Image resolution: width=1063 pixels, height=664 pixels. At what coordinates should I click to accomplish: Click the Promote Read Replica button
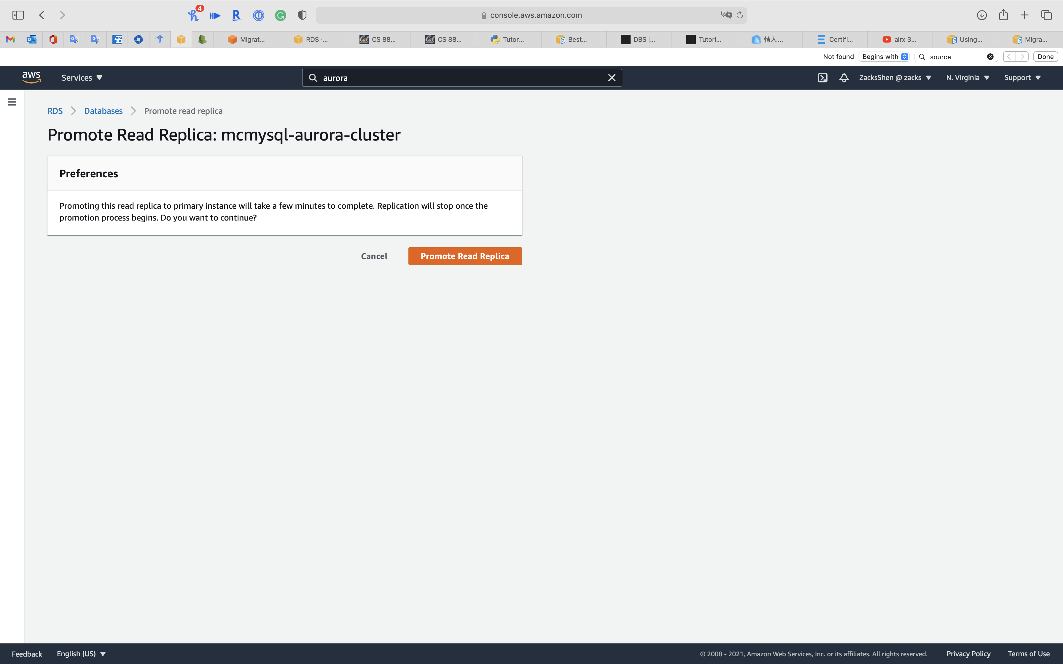(x=465, y=256)
